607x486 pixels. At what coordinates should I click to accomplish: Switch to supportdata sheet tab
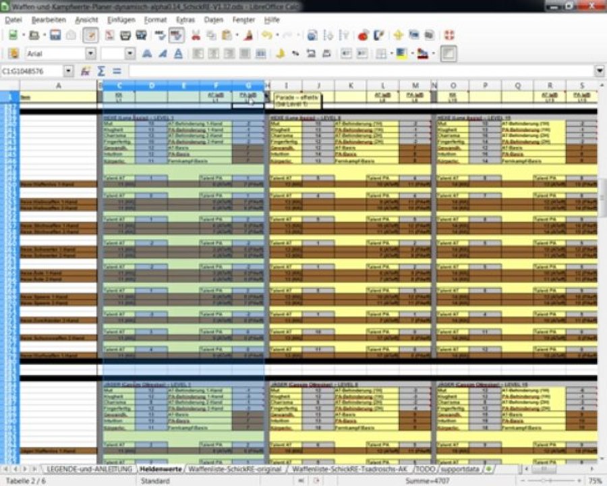(460, 469)
